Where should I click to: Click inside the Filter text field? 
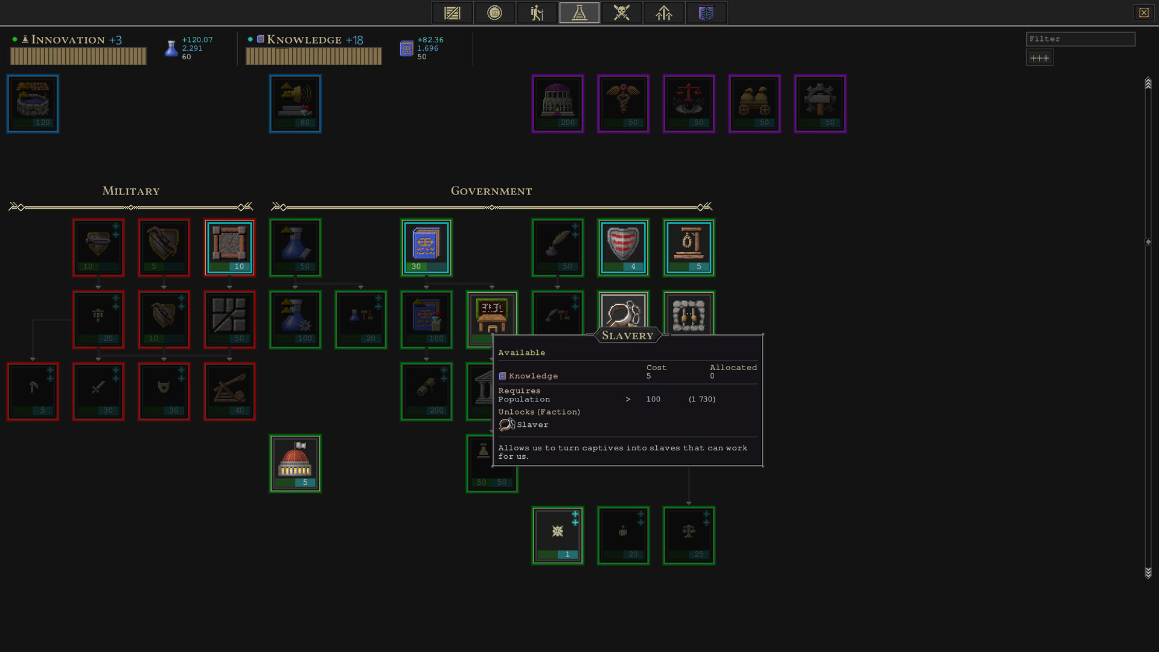coord(1081,39)
